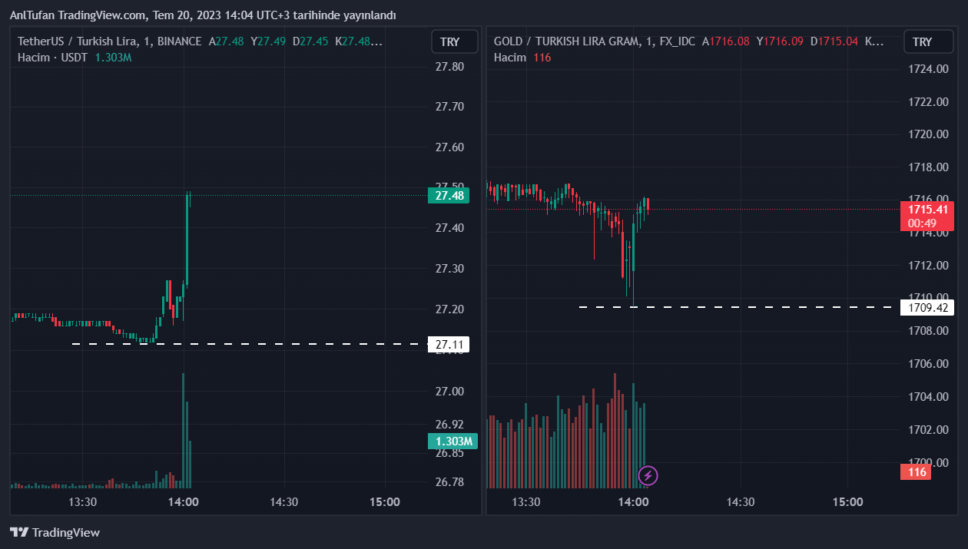Click the TradingView logo icon
This screenshot has width=968, height=549.
coord(20,532)
